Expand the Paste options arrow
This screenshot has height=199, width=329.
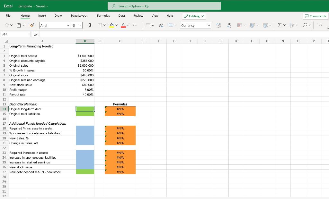23,25
